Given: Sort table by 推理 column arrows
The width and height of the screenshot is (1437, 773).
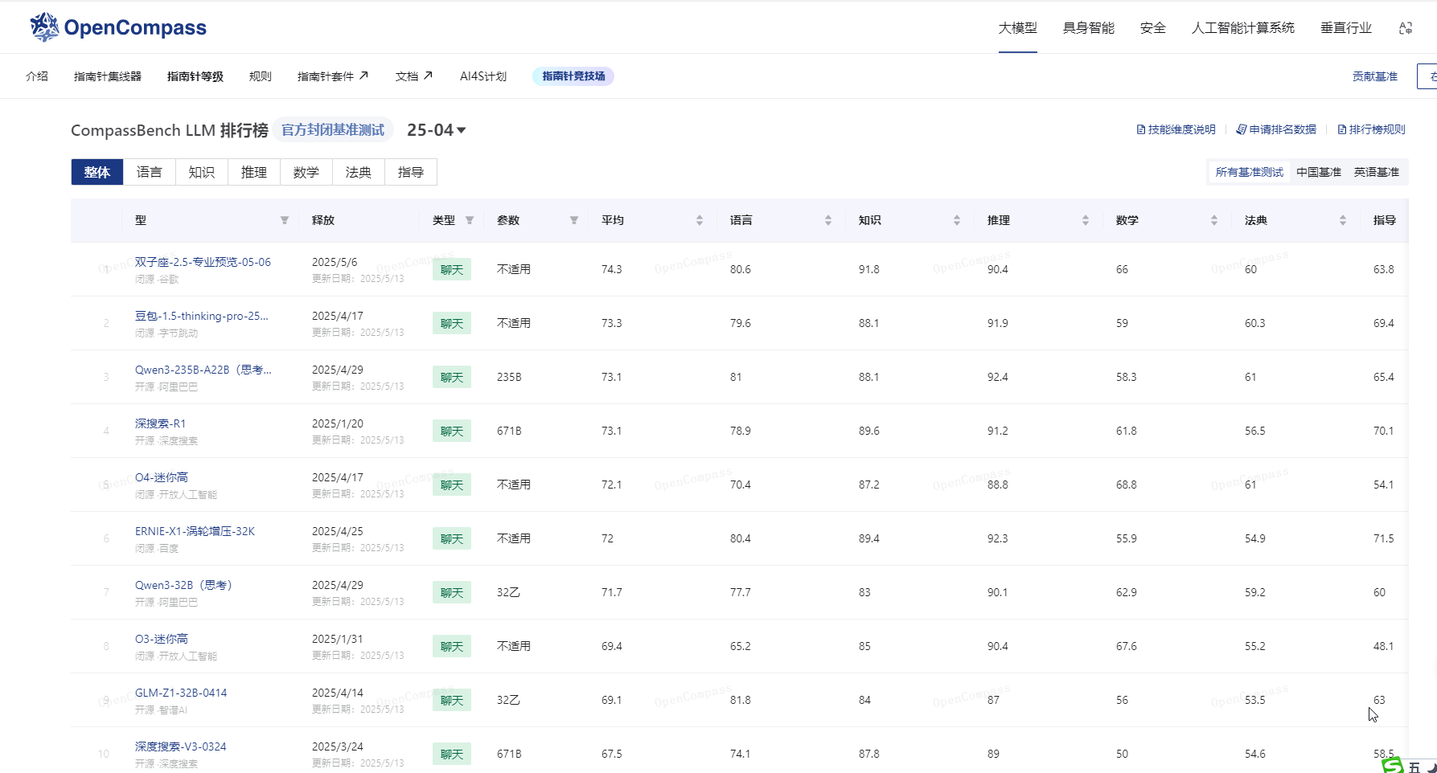Looking at the screenshot, I should click(x=1086, y=220).
